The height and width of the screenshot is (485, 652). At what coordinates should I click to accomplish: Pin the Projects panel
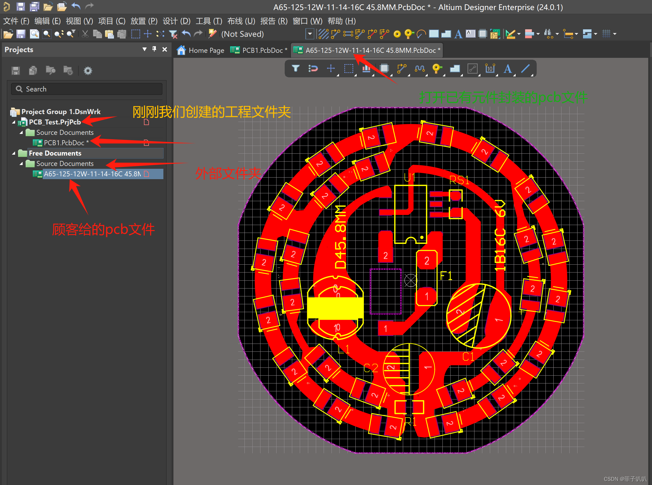click(154, 49)
